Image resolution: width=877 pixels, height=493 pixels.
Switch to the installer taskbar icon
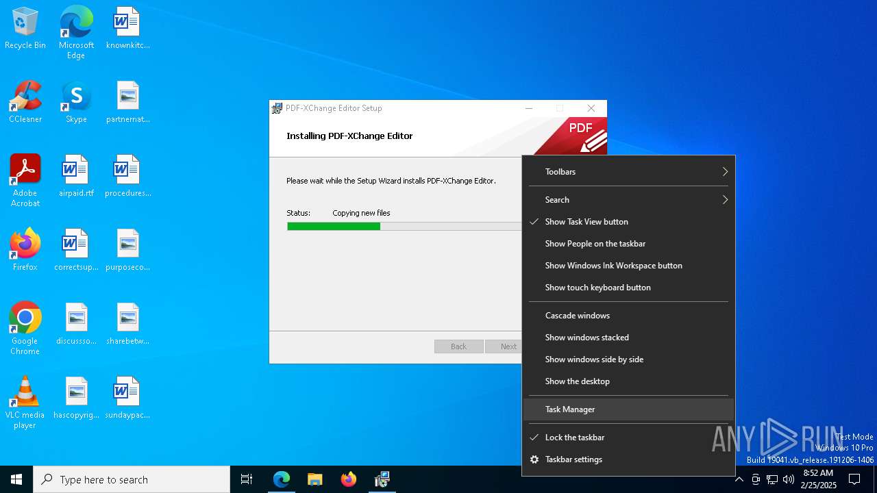click(x=382, y=479)
